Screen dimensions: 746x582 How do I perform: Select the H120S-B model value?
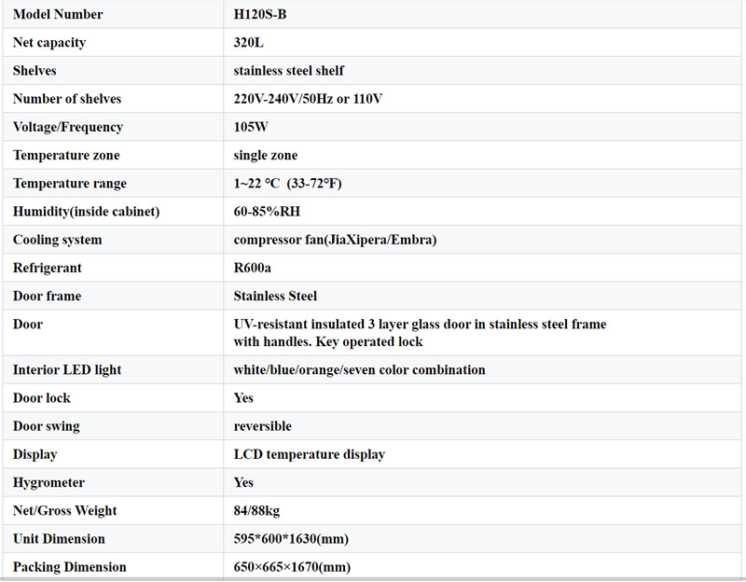(265, 15)
